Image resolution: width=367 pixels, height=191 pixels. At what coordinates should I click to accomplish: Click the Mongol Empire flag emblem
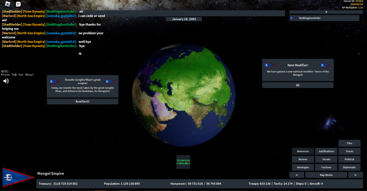click(18, 177)
